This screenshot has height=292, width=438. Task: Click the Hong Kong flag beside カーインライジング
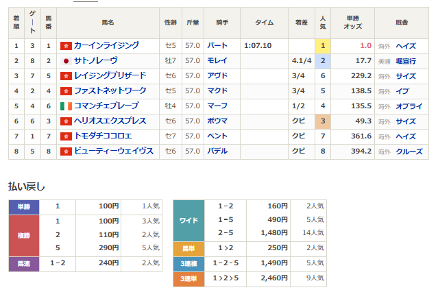(66, 46)
